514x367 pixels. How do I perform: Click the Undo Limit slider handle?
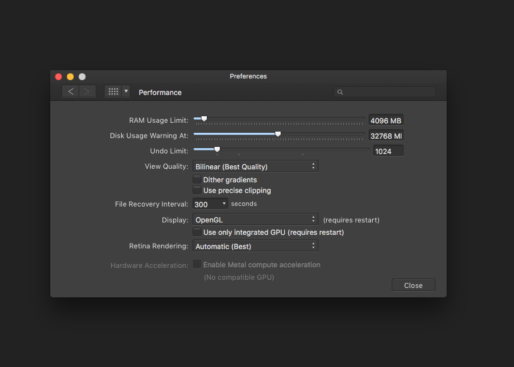click(217, 149)
